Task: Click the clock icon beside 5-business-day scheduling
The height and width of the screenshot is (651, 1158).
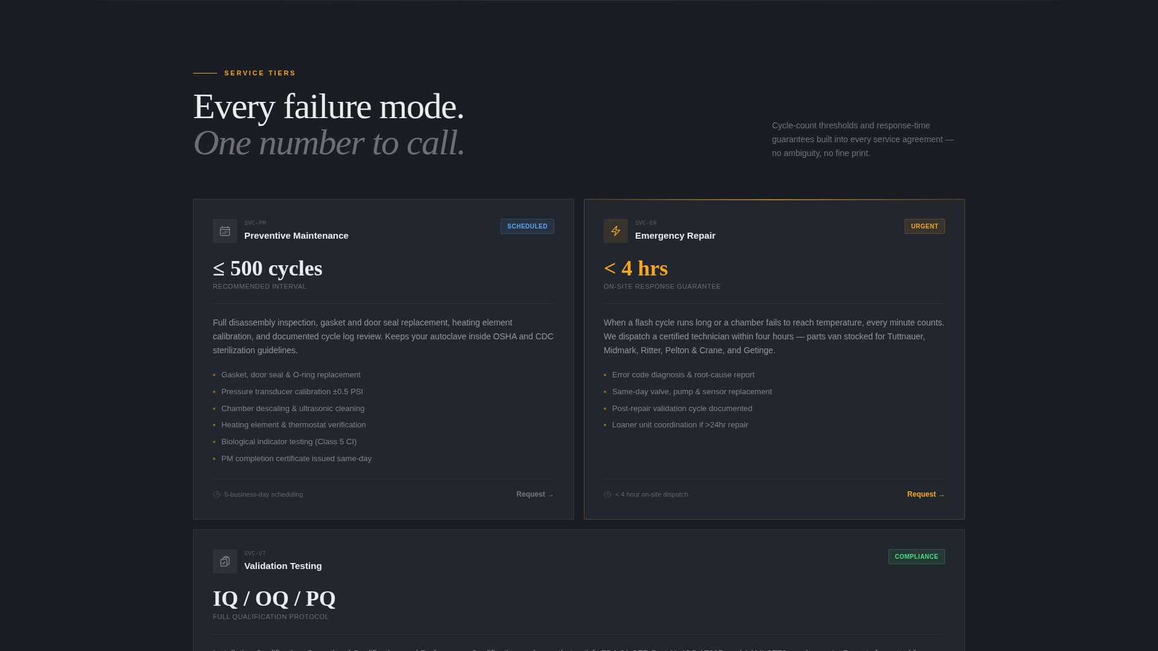Action: 216,494
